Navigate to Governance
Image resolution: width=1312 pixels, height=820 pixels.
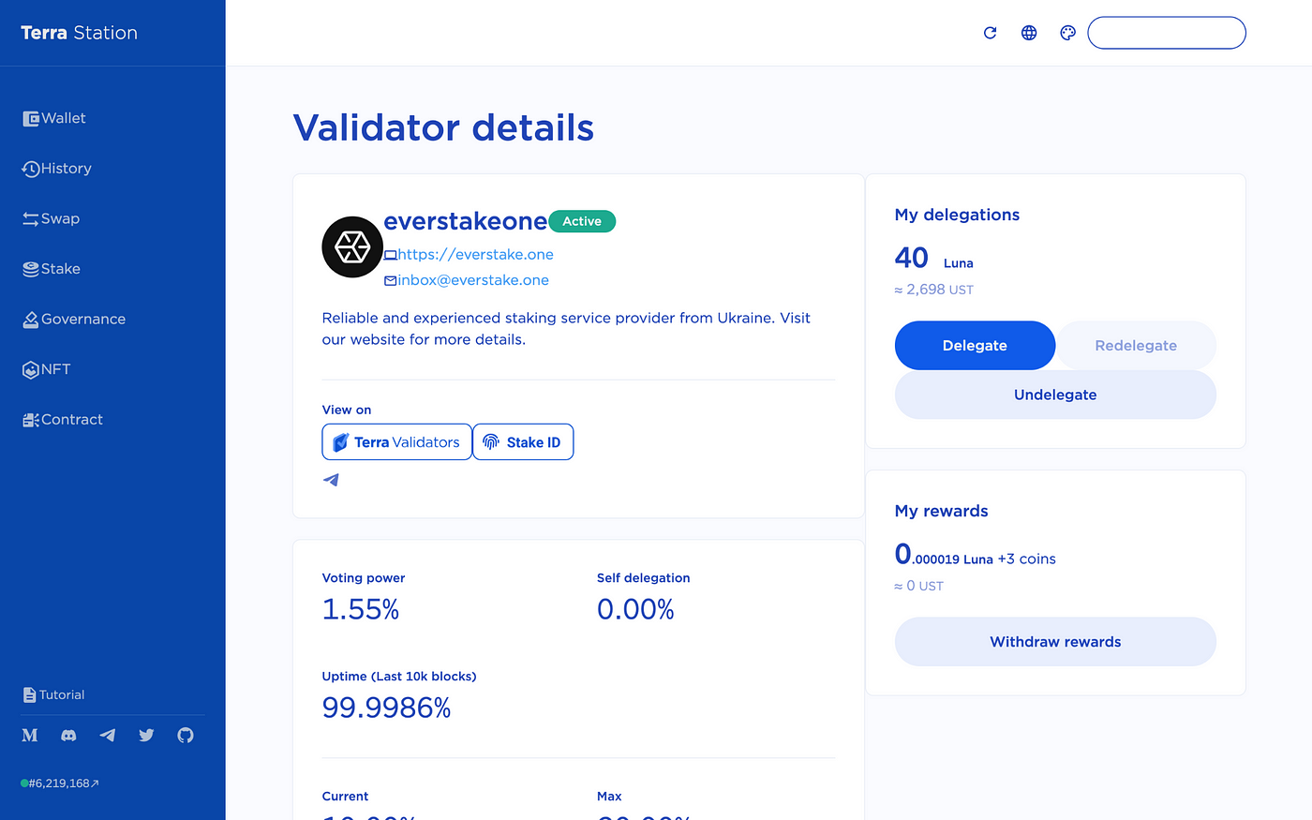tap(74, 320)
